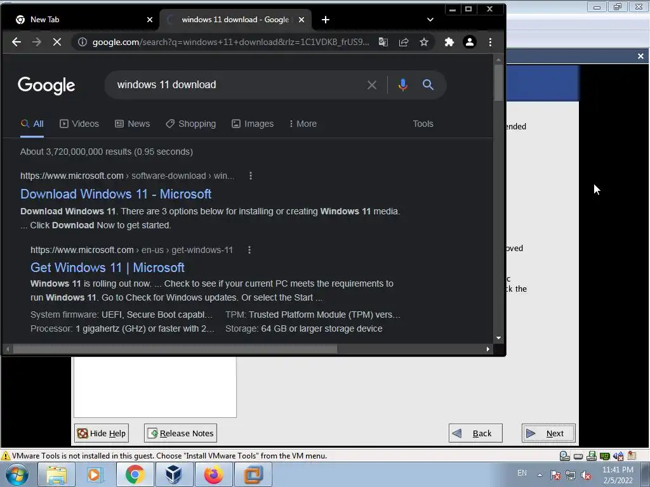Viewport: 650px width, 487px height.
Task: Open the clock showing 11:41 PM
Action: pyautogui.click(x=618, y=475)
